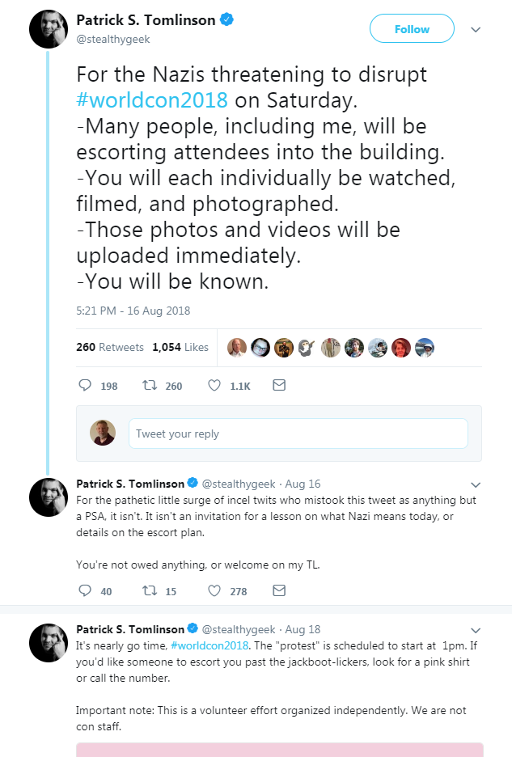Follow Patrick S. Tomlinson
This screenshot has height=757, width=512.
tap(411, 29)
